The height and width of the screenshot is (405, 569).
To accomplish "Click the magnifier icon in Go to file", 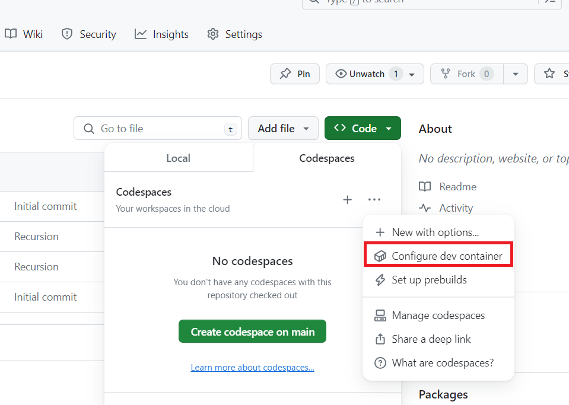I will coord(89,128).
